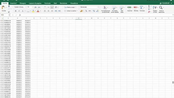Click the Clear eraser icon

pos(149,12)
